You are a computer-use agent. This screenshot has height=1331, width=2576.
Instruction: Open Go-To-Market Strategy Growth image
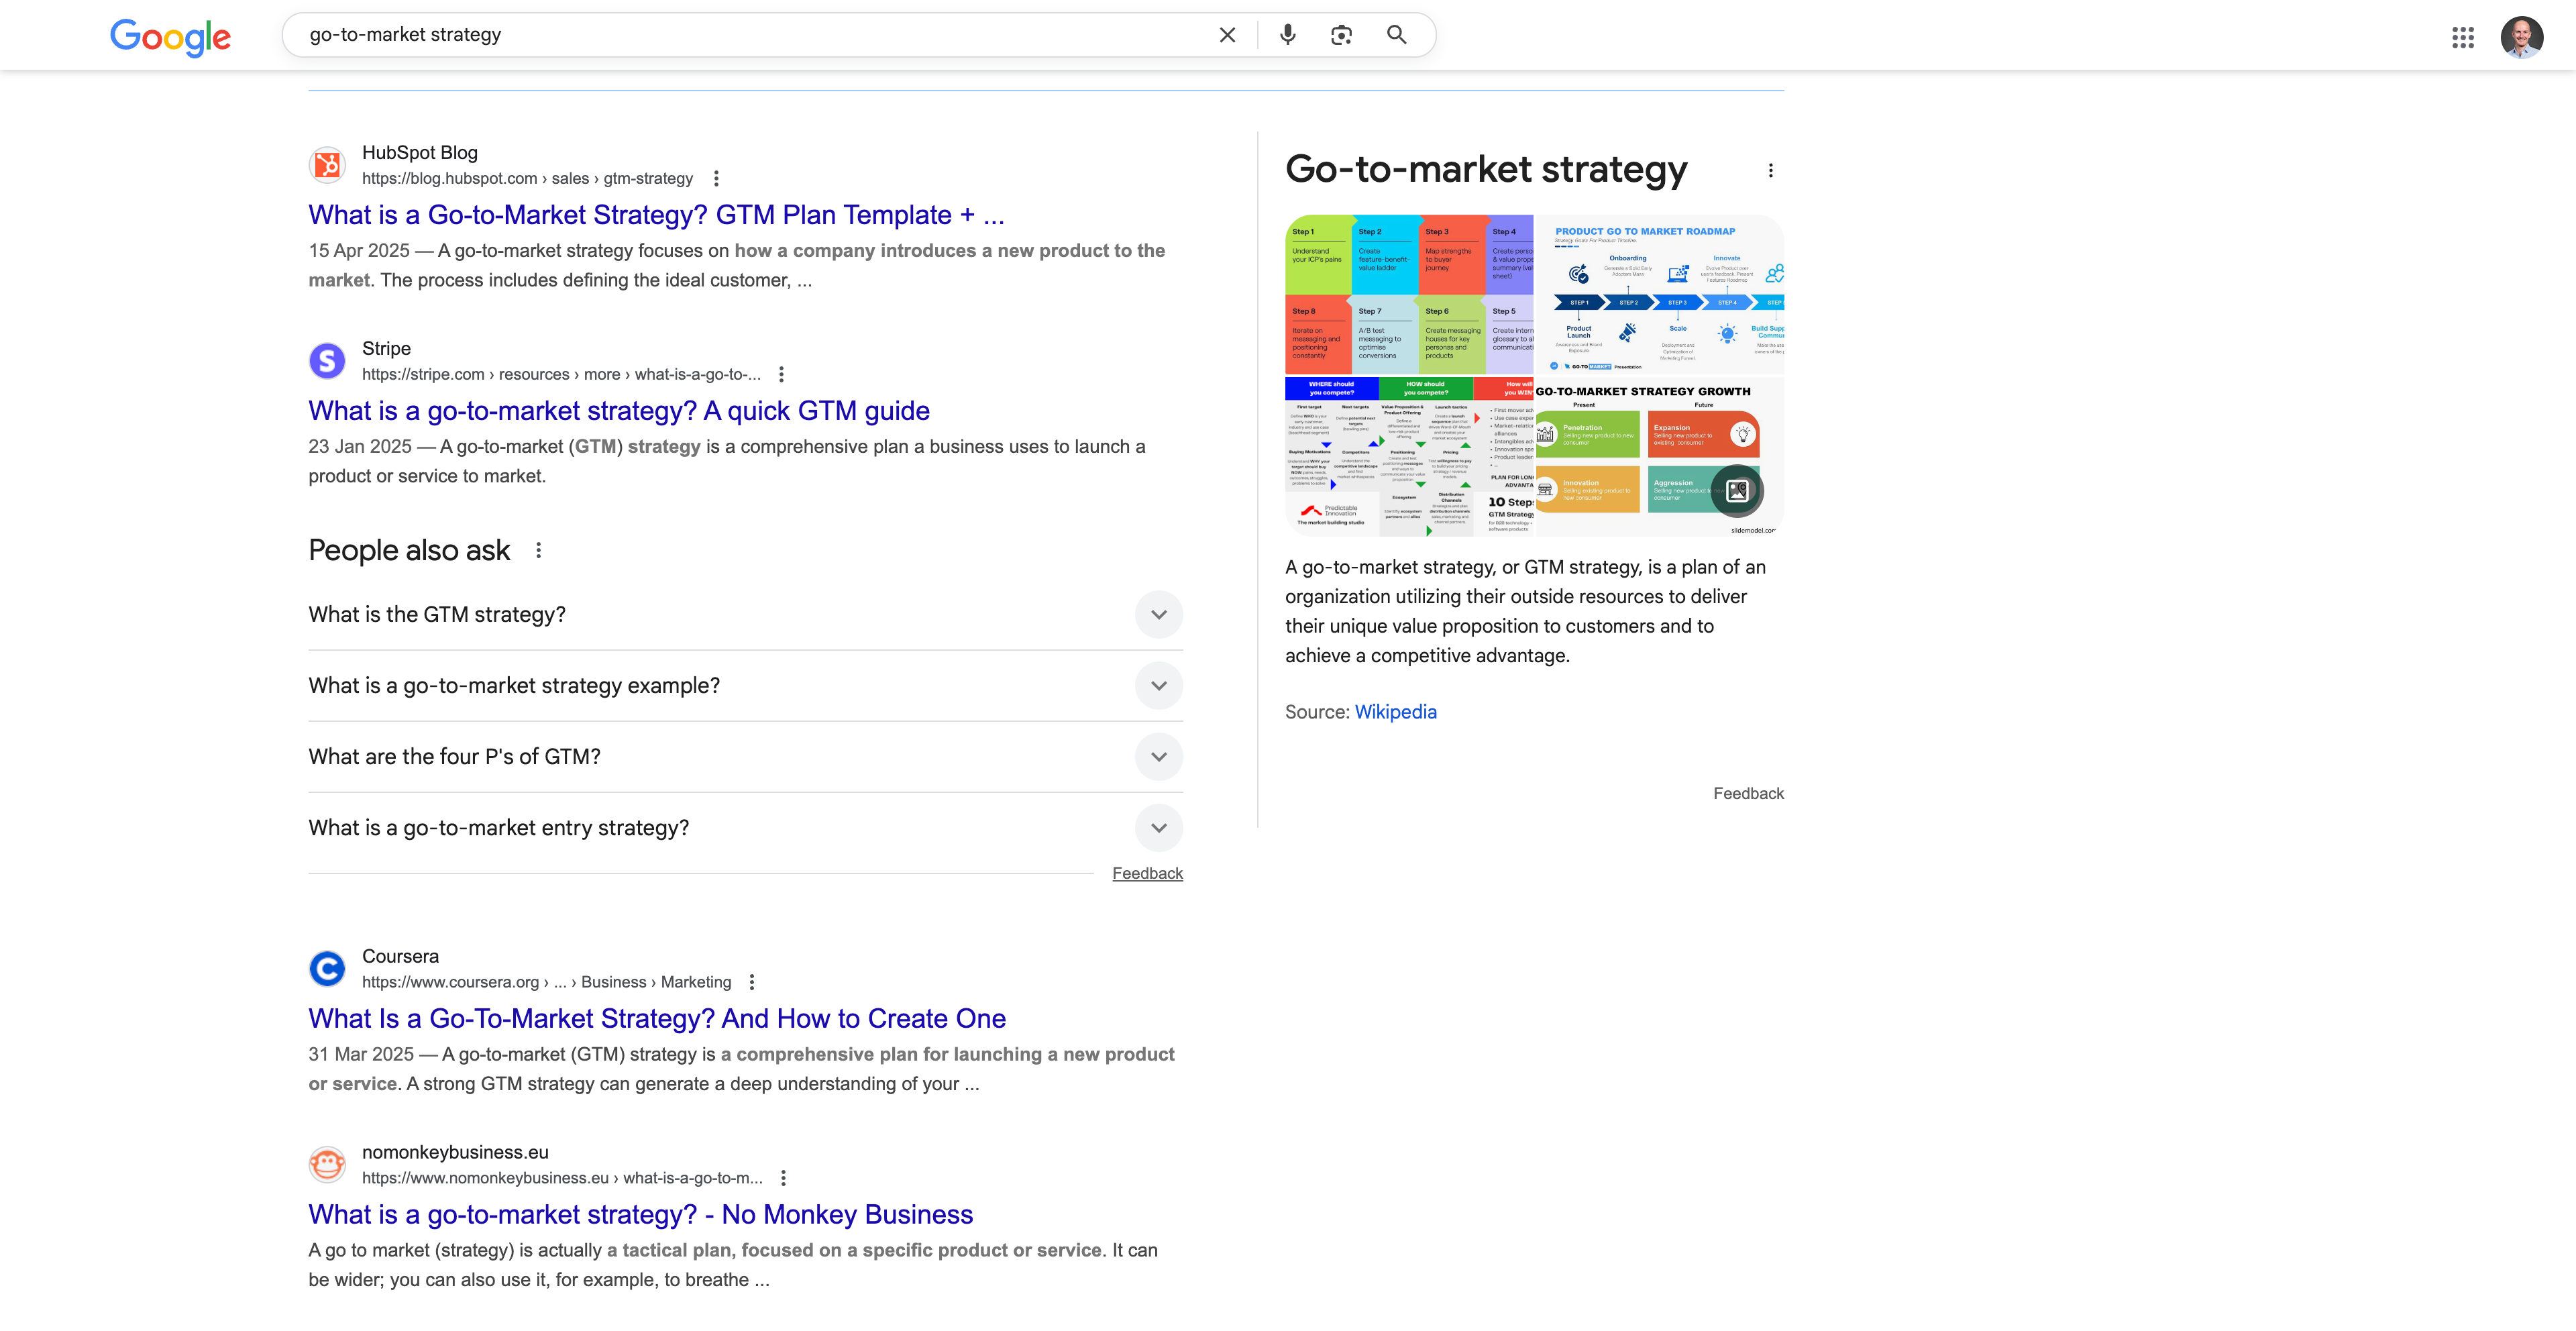[x=1659, y=457]
